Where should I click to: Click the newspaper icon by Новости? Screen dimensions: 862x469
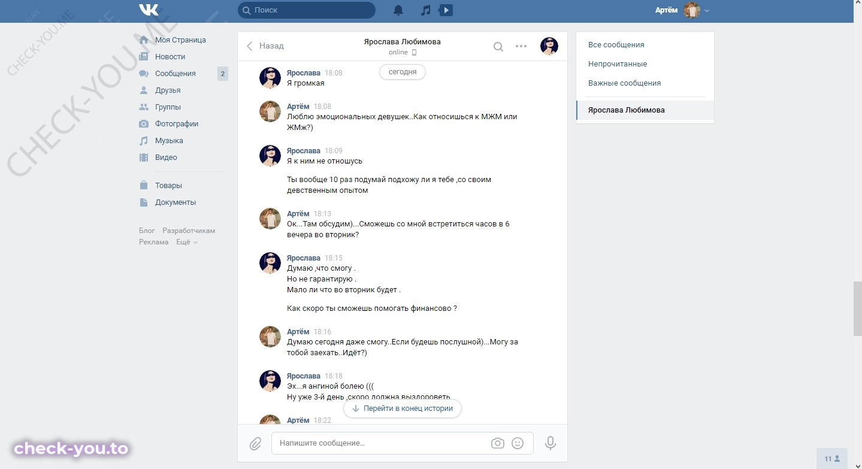pyautogui.click(x=144, y=57)
